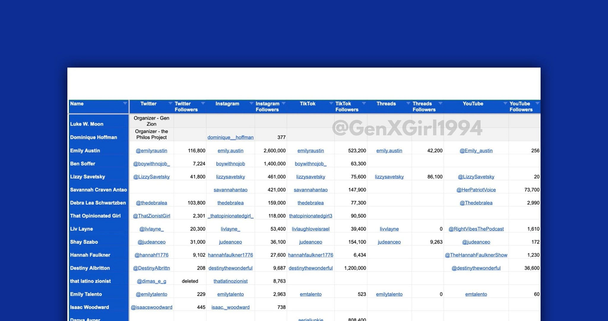Select the cell showing deleted Twitter followers
The width and height of the screenshot is (608, 321).
pyautogui.click(x=190, y=282)
